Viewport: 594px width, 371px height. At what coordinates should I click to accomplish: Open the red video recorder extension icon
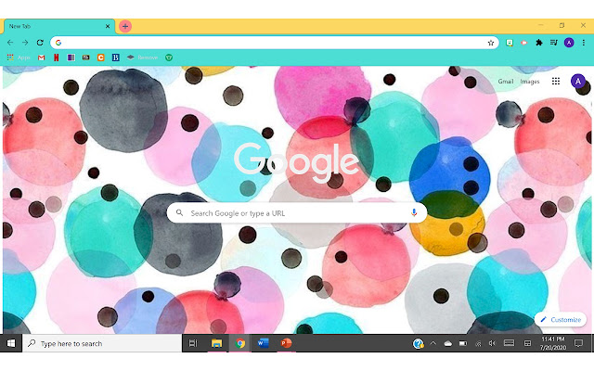point(523,43)
